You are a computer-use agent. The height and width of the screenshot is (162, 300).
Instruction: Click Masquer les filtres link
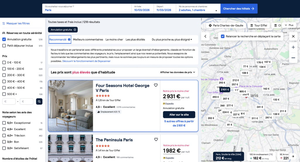tap(18, 23)
